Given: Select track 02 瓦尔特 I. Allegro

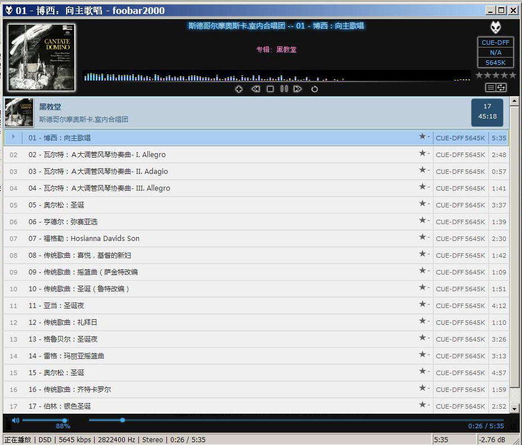Looking at the screenshot, I should point(256,155).
